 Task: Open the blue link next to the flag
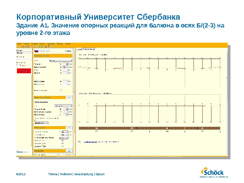click(x=45, y=51)
